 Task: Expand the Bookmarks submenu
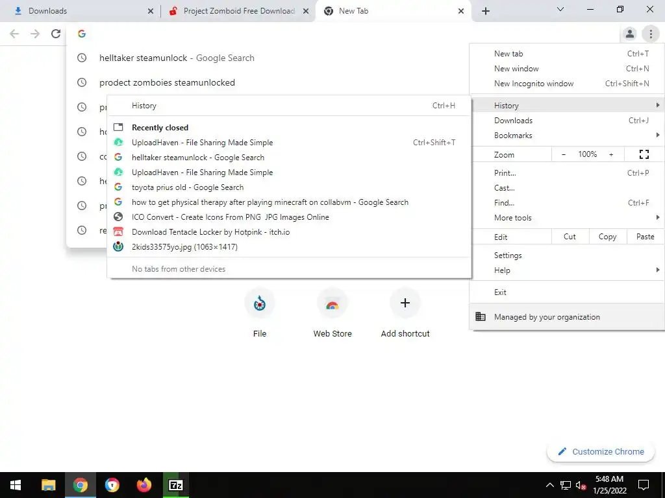(567, 135)
